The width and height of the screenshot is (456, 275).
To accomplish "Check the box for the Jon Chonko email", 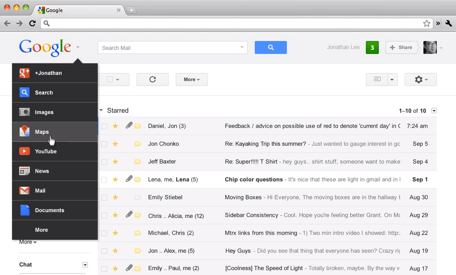I will [104, 144].
